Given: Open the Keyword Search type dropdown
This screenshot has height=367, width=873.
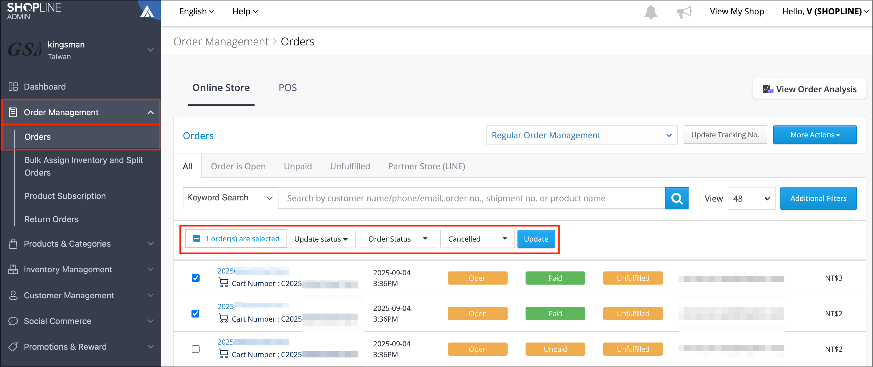Looking at the screenshot, I should (x=230, y=198).
